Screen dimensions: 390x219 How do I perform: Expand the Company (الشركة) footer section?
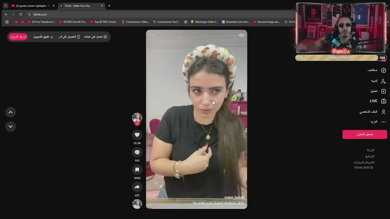pos(370,150)
